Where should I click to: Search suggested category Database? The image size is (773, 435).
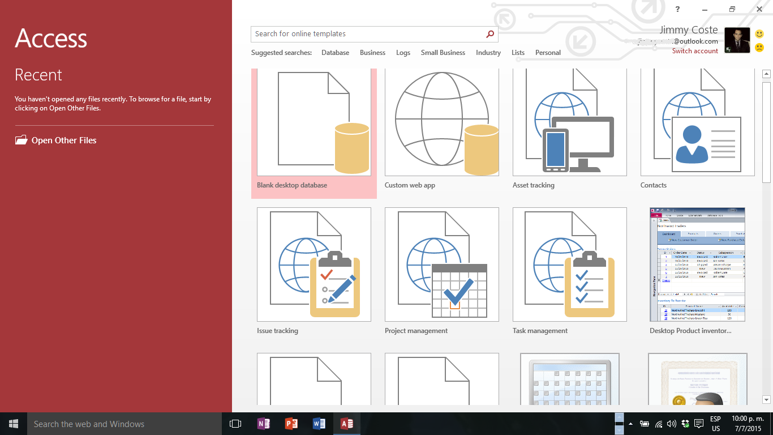tap(335, 53)
